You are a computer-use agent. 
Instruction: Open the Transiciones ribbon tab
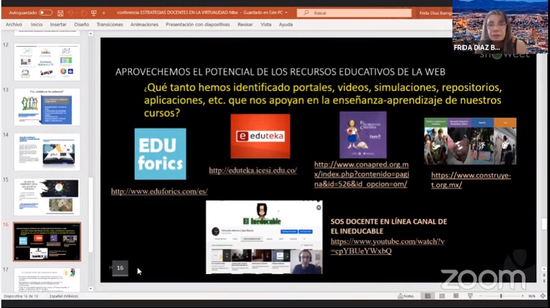[x=109, y=24]
